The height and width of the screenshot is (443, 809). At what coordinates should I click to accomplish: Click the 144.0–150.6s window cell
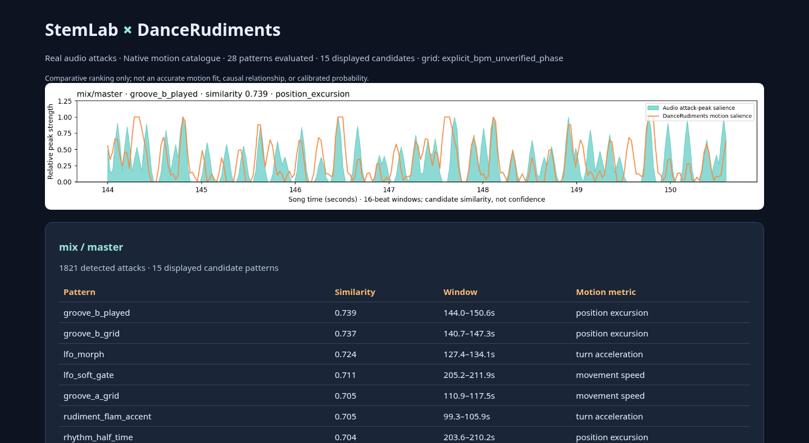click(x=469, y=313)
